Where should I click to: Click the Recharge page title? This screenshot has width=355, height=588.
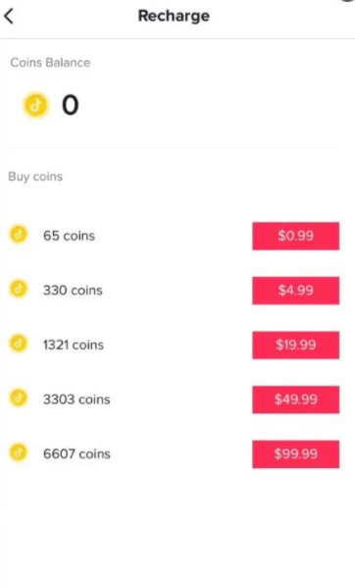pos(174,16)
